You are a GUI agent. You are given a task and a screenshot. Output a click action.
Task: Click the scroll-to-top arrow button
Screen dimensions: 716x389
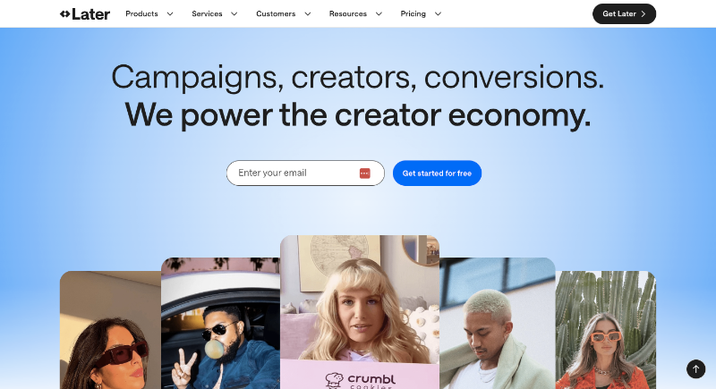(x=696, y=369)
